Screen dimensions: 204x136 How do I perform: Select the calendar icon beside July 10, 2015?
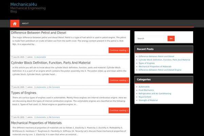point(12,117)
